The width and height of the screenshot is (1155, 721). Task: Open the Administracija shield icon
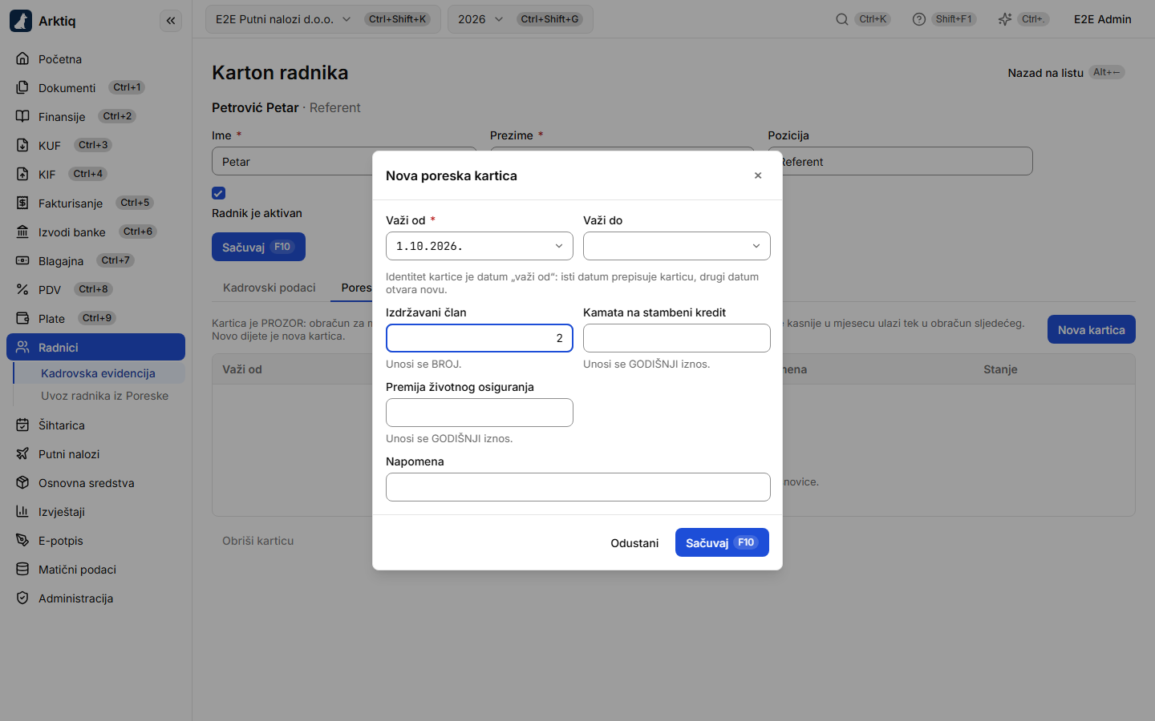pyautogui.click(x=22, y=598)
